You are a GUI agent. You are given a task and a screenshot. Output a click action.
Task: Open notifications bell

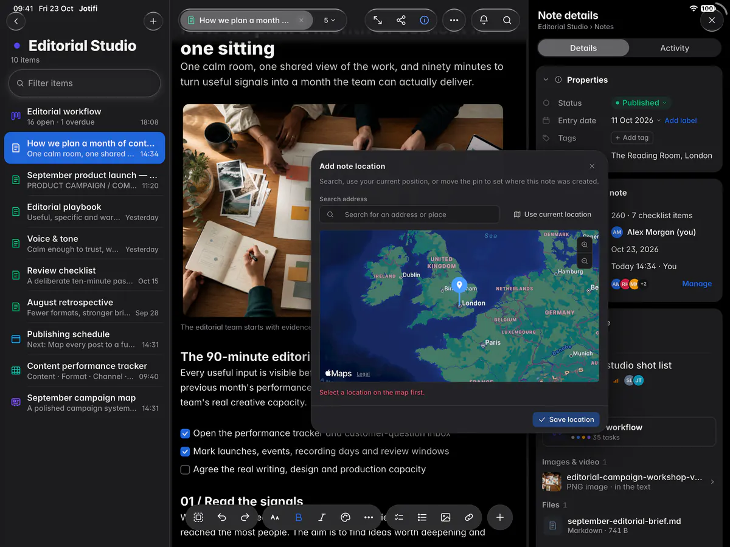pos(484,20)
